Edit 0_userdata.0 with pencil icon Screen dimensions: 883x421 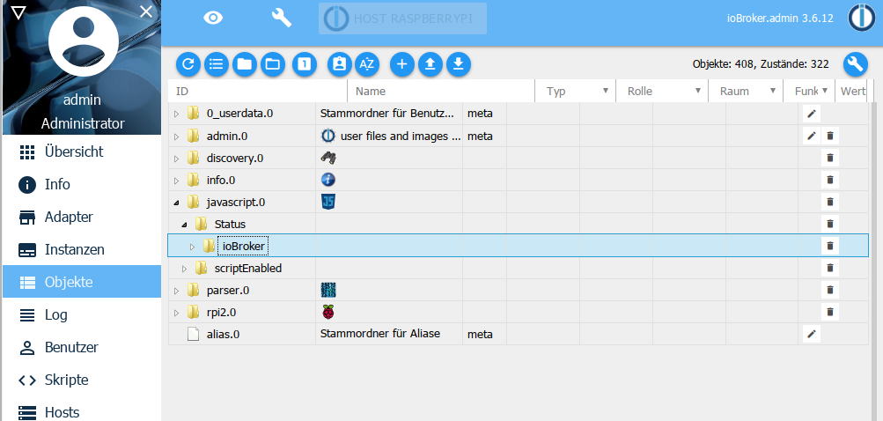click(x=811, y=114)
